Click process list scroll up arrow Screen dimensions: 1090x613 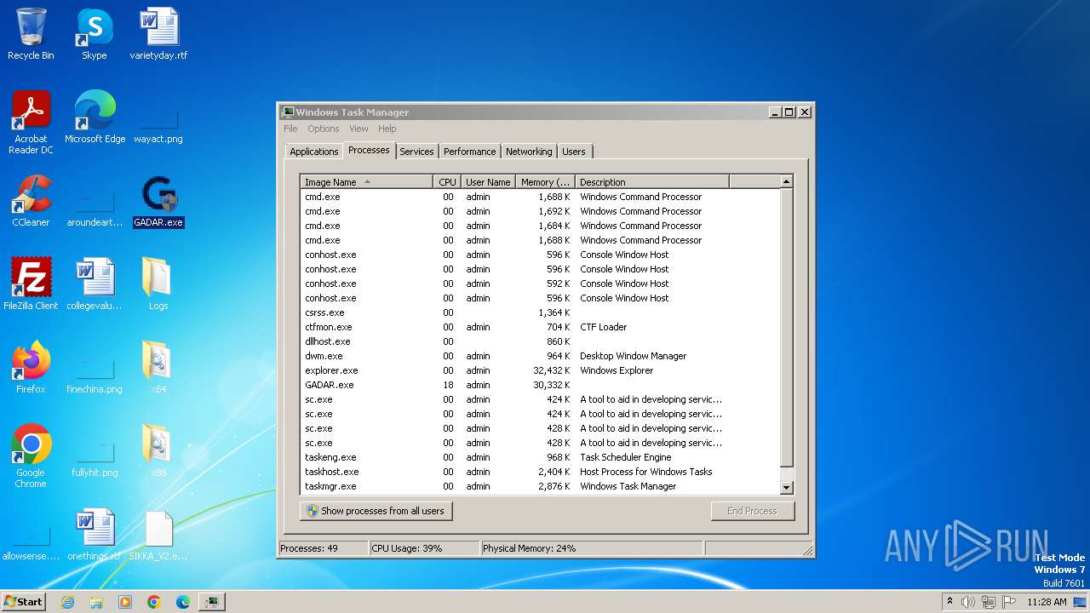click(786, 181)
